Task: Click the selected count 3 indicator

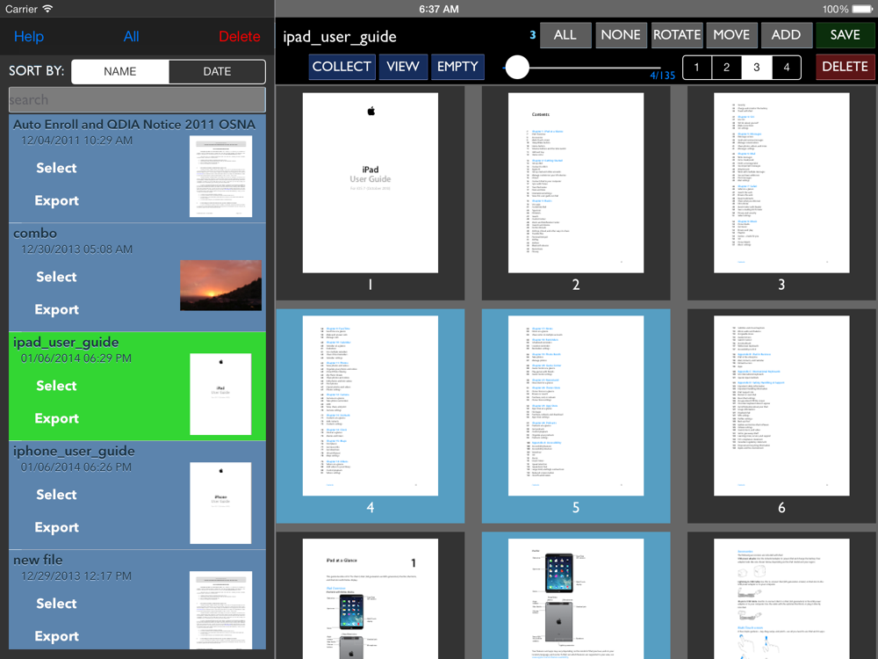Action: click(533, 35)
